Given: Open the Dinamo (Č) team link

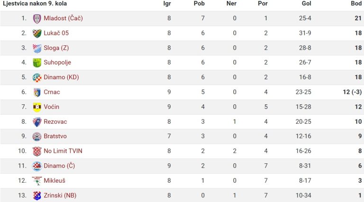Looking at the screenshot, I should pyautogui.click(x=59, y=166).
